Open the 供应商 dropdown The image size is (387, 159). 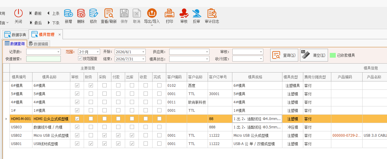(207, 52)
